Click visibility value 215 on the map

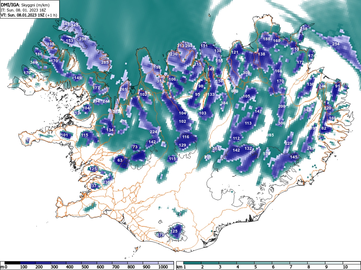point(197,64)
